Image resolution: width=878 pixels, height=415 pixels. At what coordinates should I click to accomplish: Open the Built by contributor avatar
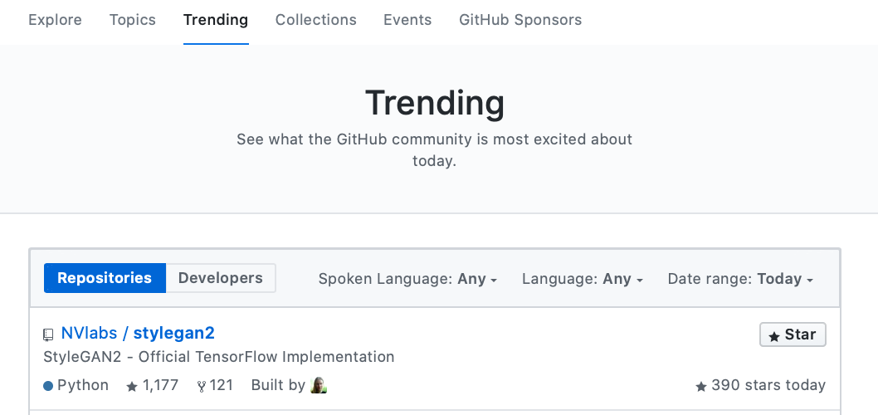pyautogui.click(x=319, y=385)
